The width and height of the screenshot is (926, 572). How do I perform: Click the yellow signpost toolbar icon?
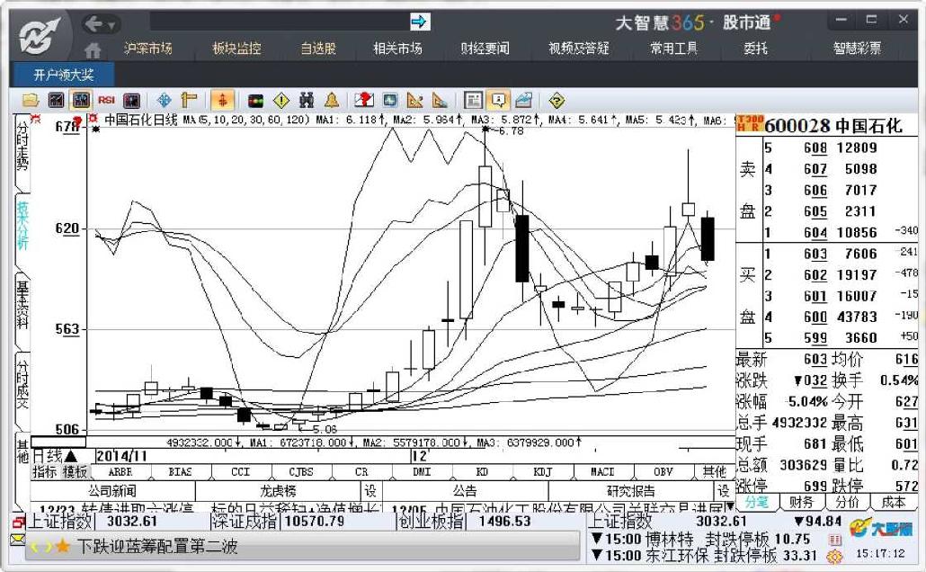coord(189,101)
